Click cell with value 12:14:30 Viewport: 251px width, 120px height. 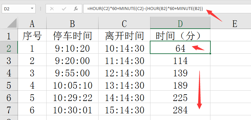click(x=124, y=72)
